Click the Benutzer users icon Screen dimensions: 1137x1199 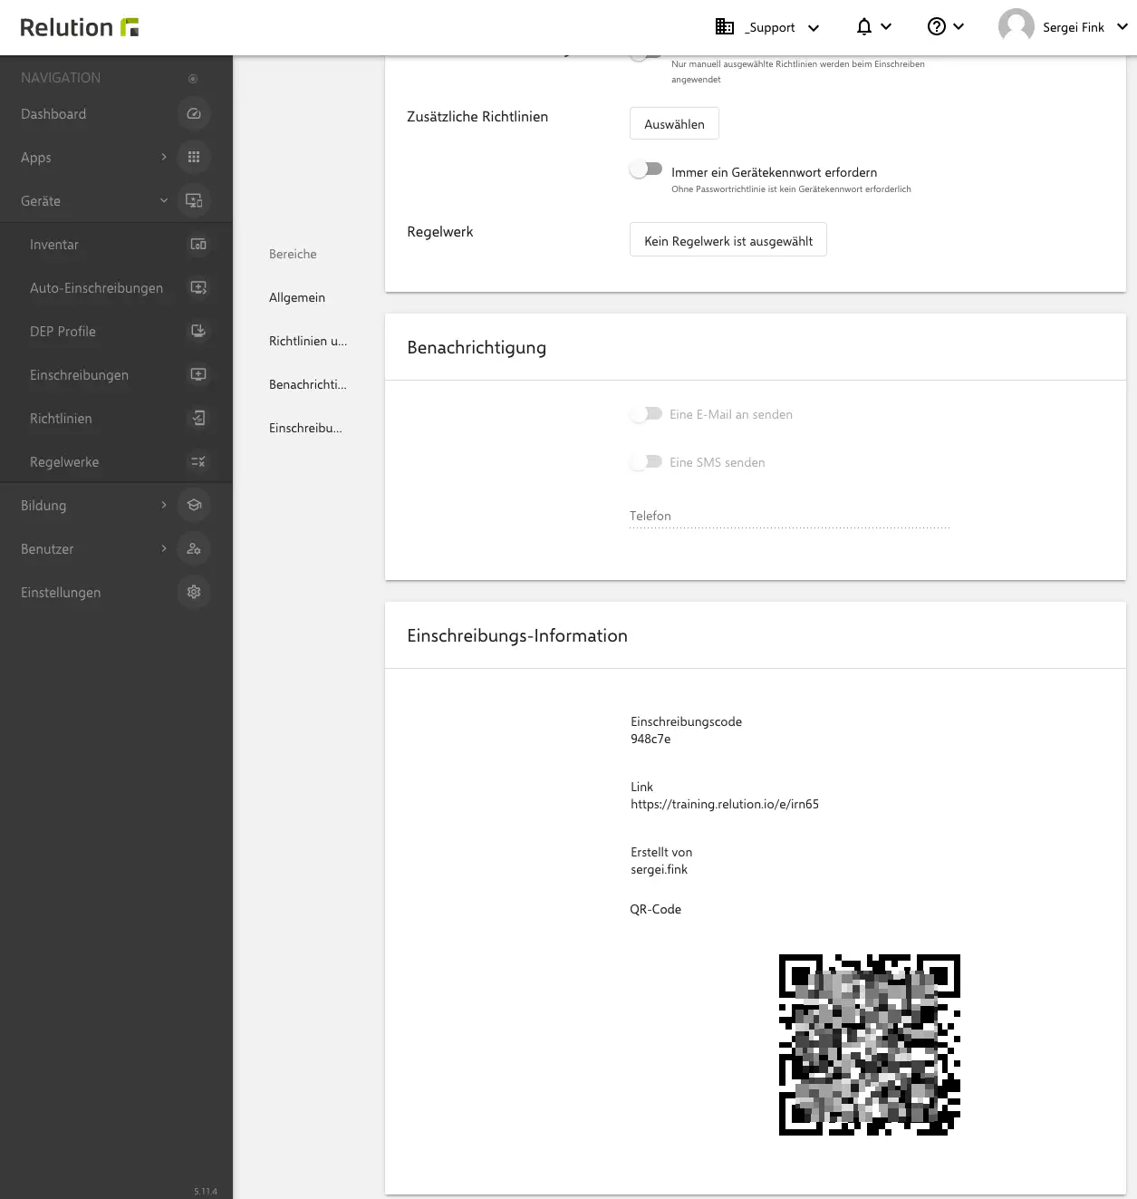click(194, 549)
